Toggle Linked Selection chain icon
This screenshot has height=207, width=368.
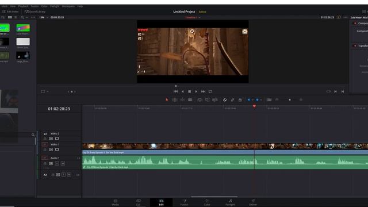232,99
